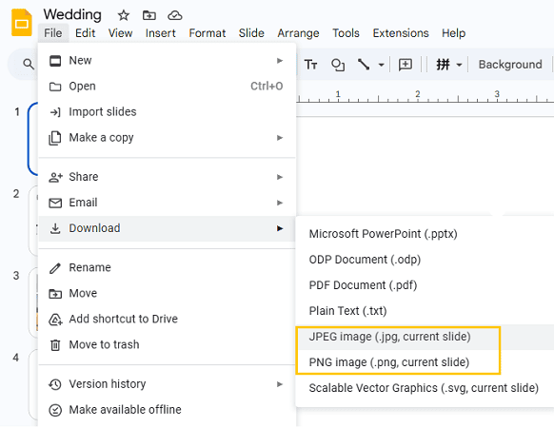Click the search menus magnifier icon
The image size is (554, 428).
[29, 65]
